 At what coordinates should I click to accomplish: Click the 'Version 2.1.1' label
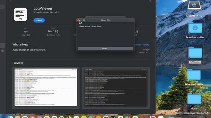[x=144, y=52]
